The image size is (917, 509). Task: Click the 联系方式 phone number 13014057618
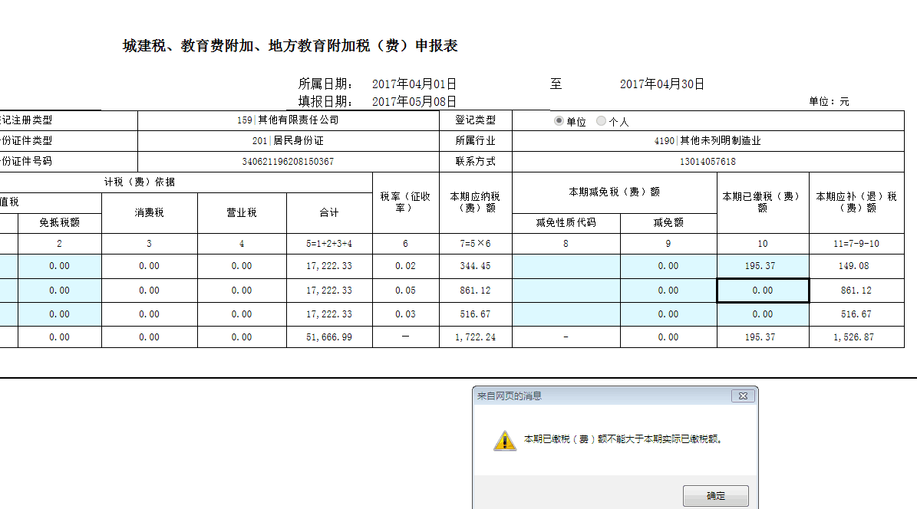coord(708,162)
